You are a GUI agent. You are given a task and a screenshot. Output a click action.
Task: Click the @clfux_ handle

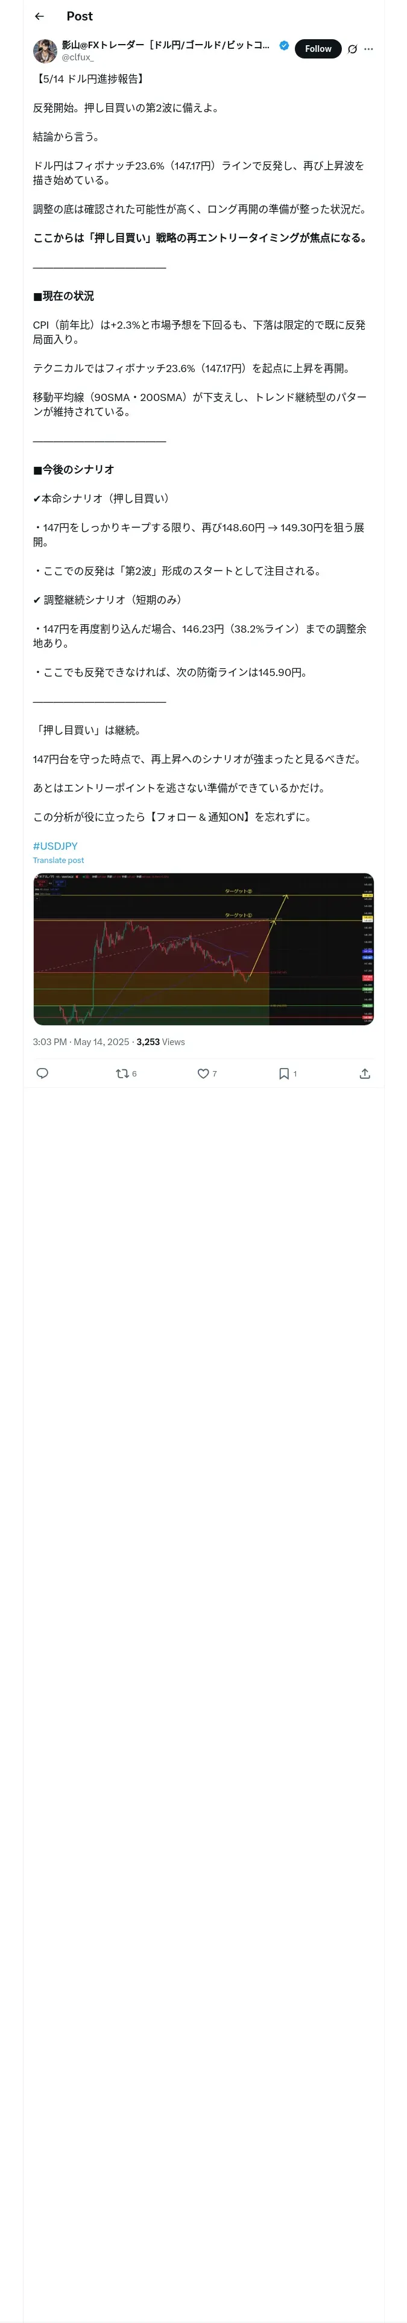[x=78, y=57]
